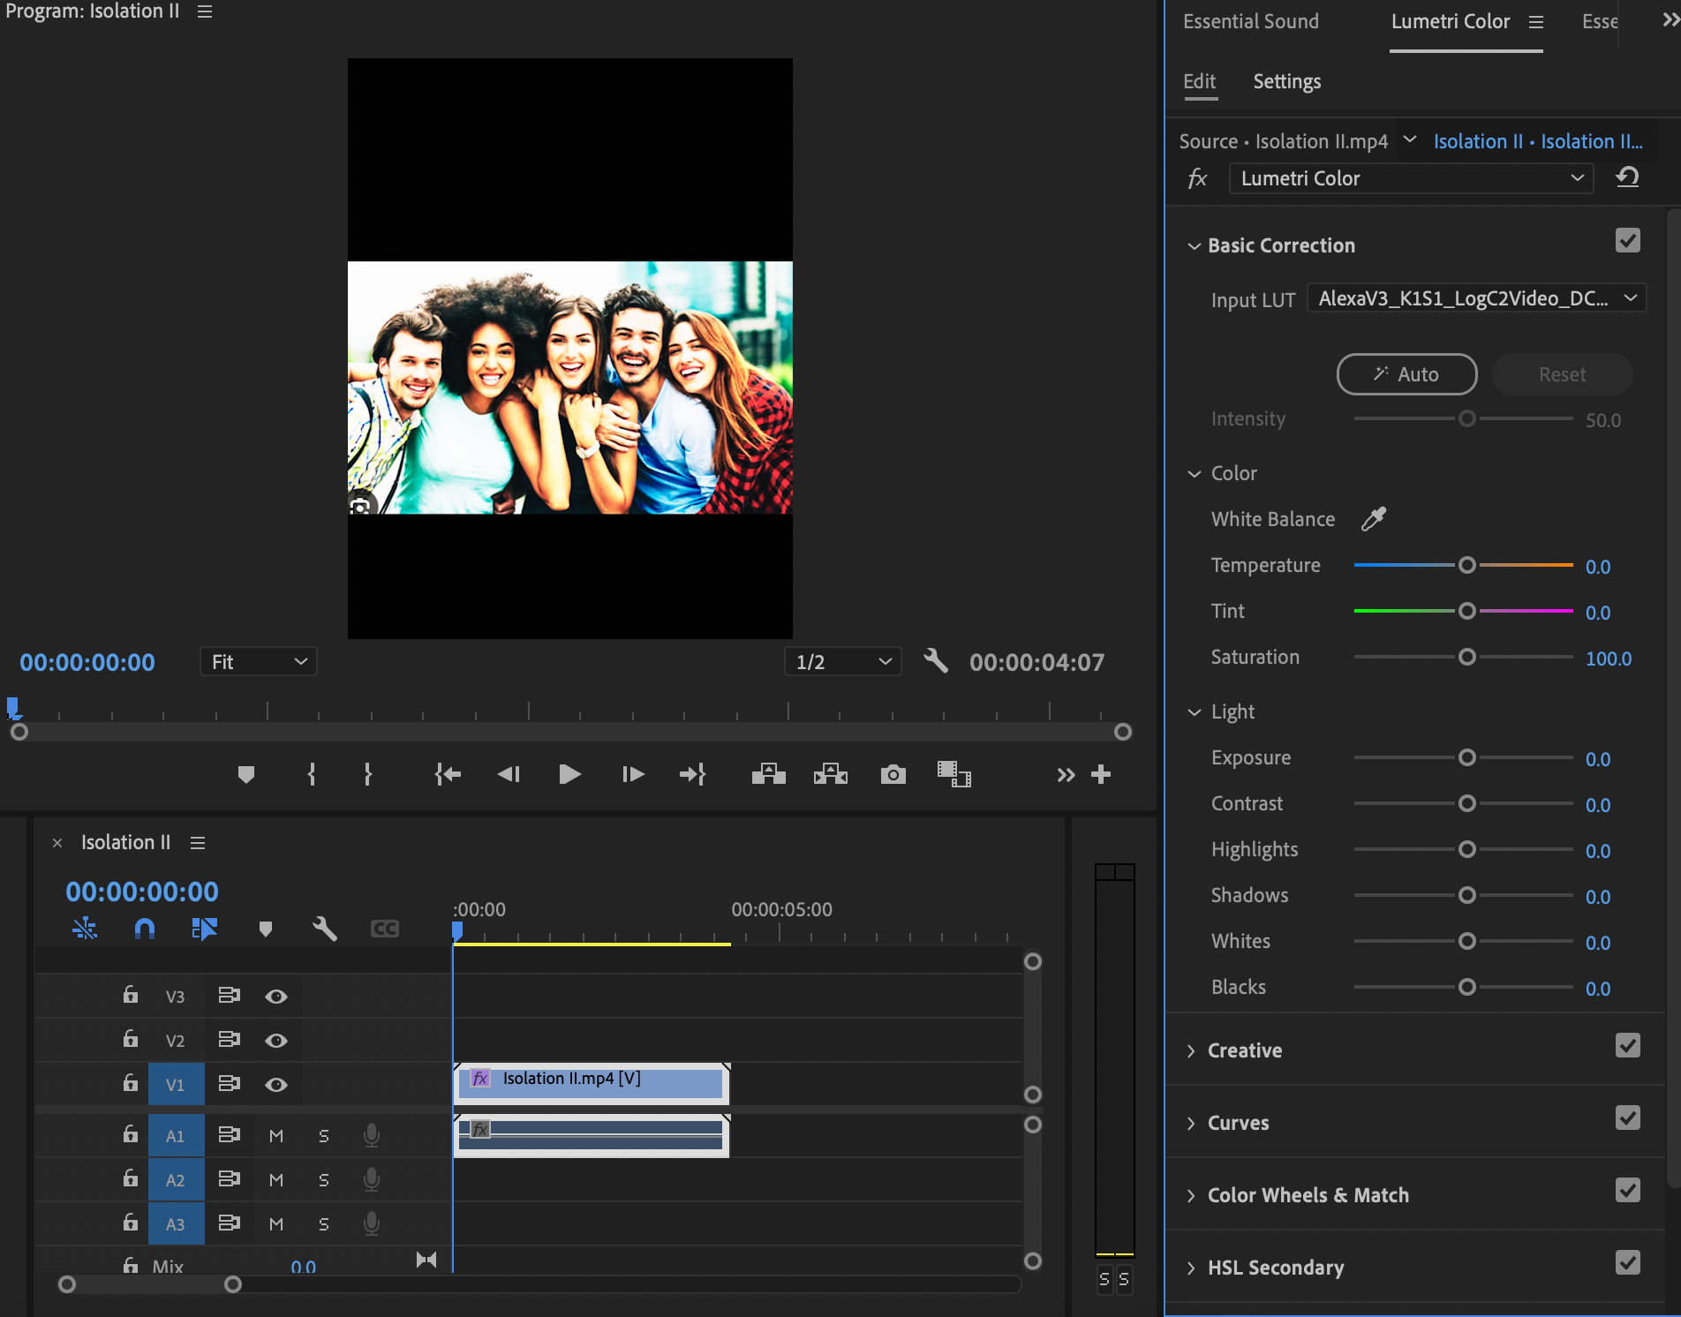Collapse the Light section

coord(1195,711)
